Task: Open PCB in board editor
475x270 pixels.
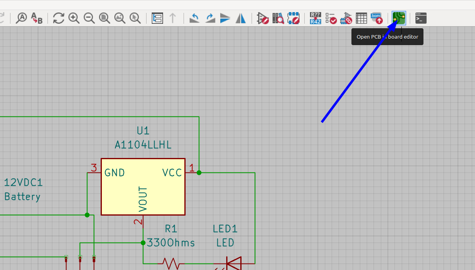Action: coord(399,18)
